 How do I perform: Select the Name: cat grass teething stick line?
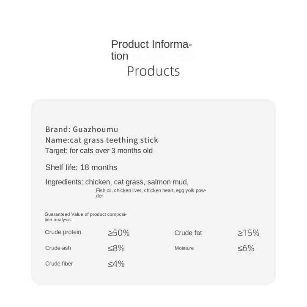pos(101,140)
